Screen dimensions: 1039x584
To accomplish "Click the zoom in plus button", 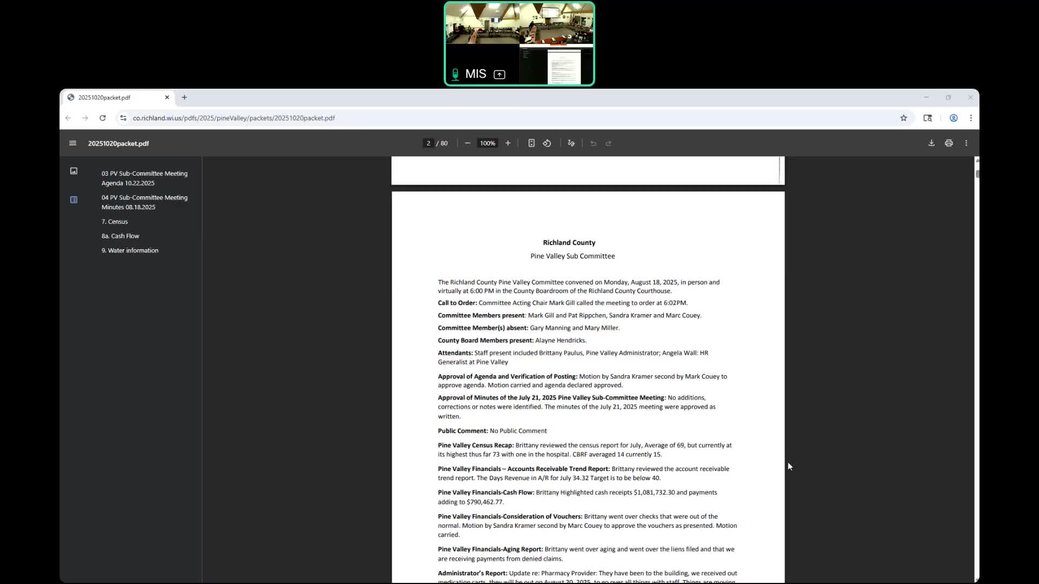I will 508,143.
